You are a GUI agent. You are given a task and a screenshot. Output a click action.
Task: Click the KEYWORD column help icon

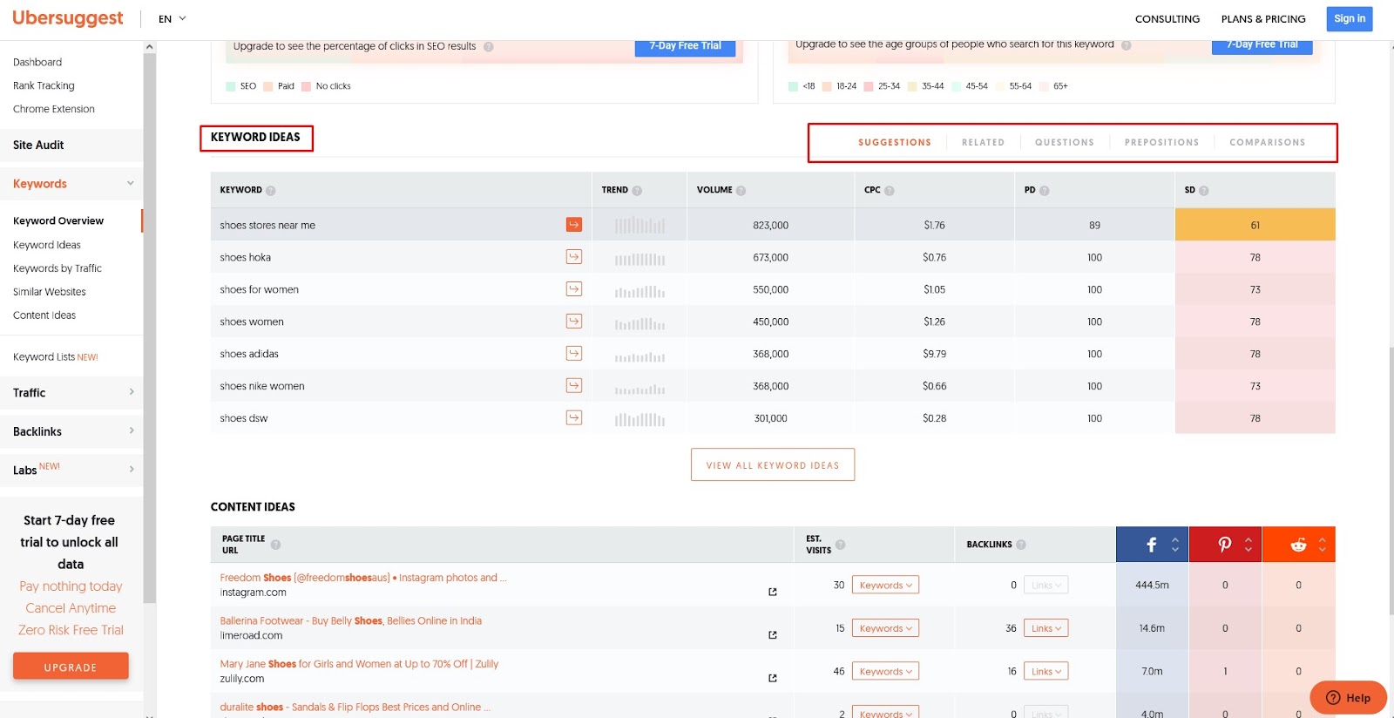[x=271, y=191]
